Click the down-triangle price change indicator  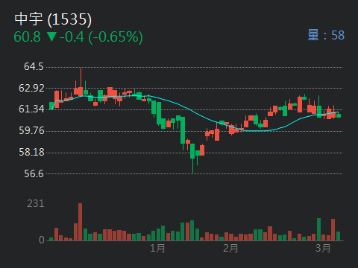(51, 36)
